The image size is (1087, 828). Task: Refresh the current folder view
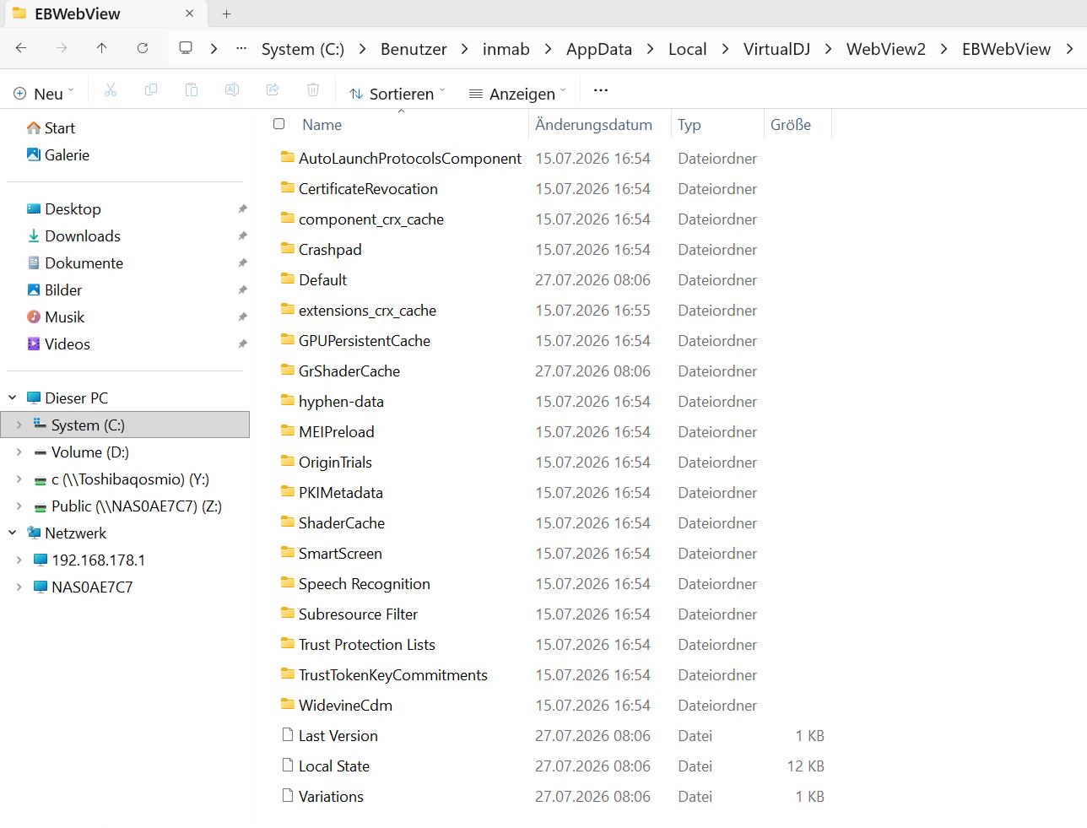click(x=143, y=48)
